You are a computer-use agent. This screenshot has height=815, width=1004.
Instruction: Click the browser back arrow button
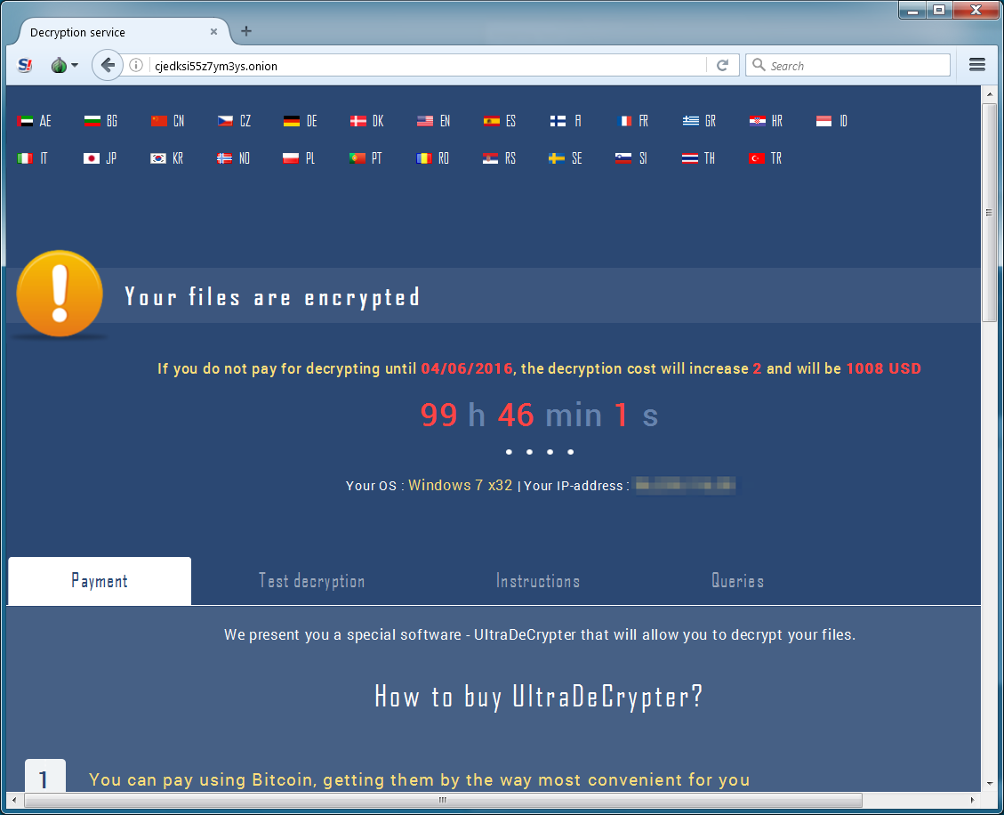(108, 65)
